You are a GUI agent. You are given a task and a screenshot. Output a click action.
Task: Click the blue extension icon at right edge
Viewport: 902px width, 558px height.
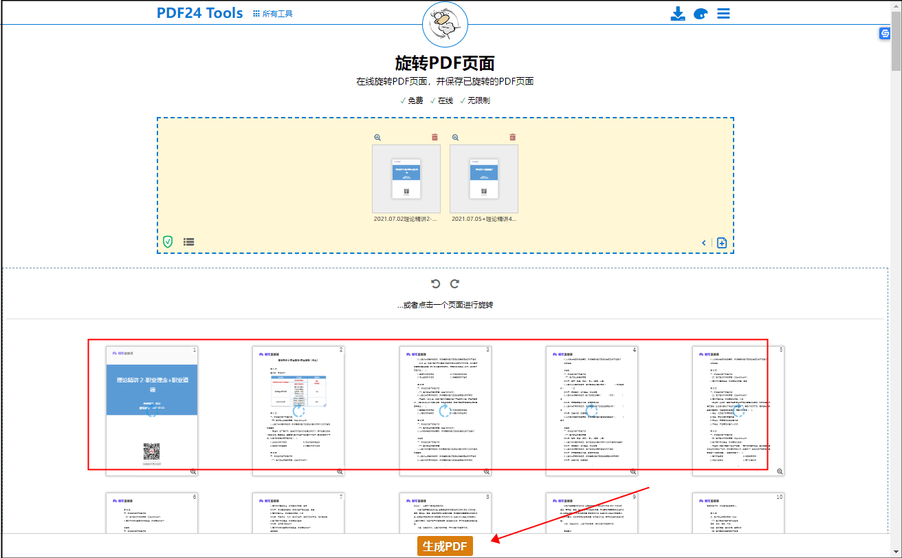(x=885, y=34)
